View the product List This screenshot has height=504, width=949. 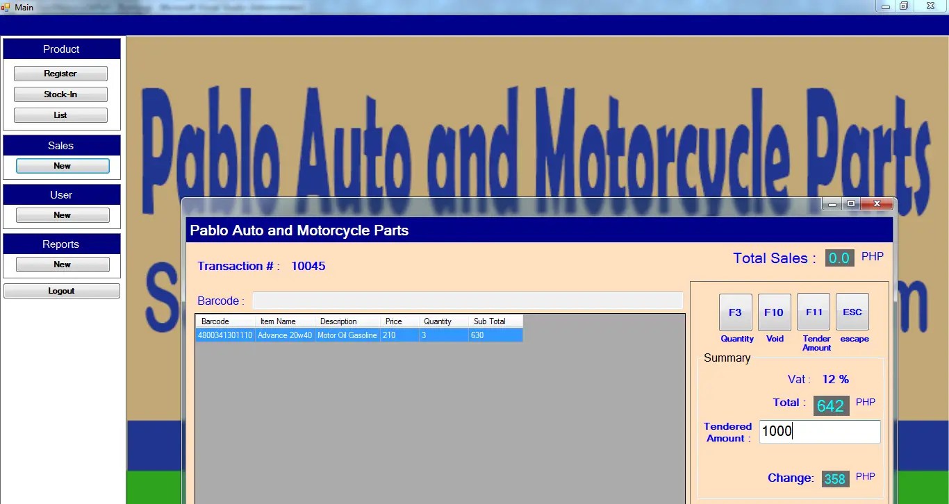(60, 115)
